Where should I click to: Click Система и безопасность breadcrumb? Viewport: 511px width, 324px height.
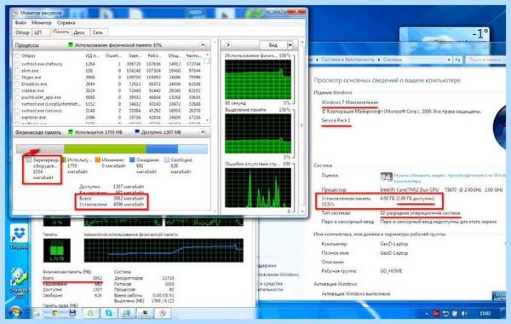347,60
